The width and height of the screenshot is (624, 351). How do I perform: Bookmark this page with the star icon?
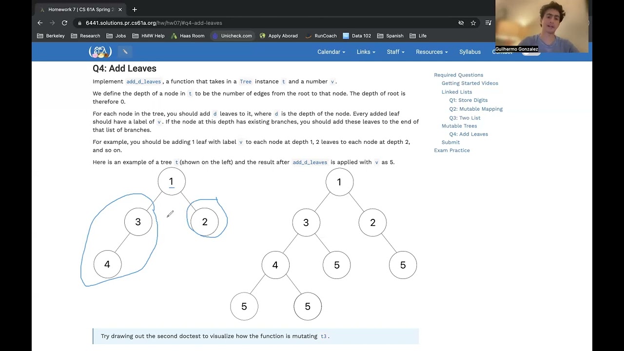(x=473, y=23)
